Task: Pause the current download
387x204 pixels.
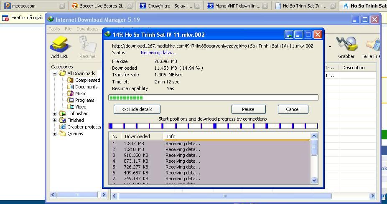Action: pyautogui.click(x=249, y=109)
